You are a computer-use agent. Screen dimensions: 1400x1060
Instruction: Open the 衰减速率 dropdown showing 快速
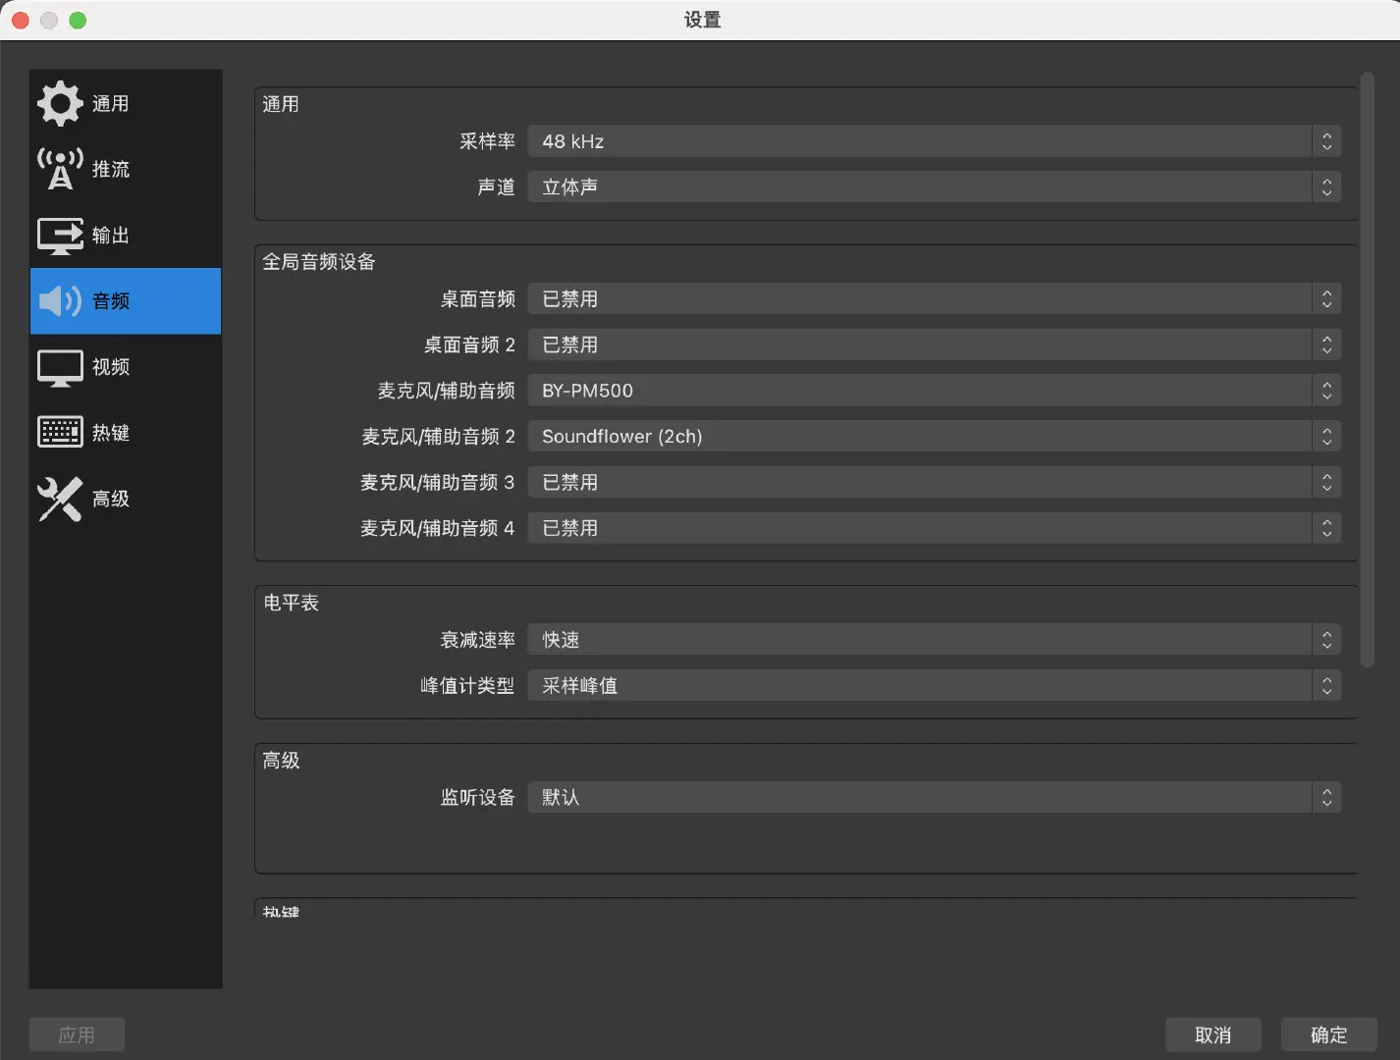coord(934,640)
